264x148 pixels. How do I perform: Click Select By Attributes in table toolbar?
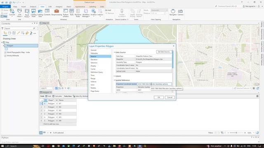(80, 96)
